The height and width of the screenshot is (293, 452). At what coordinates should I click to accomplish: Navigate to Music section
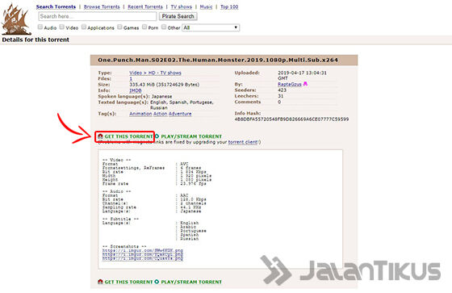click(206, 6)
